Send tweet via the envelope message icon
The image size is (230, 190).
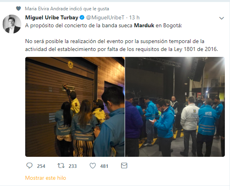pyautogui.click(x=124, y=166)
